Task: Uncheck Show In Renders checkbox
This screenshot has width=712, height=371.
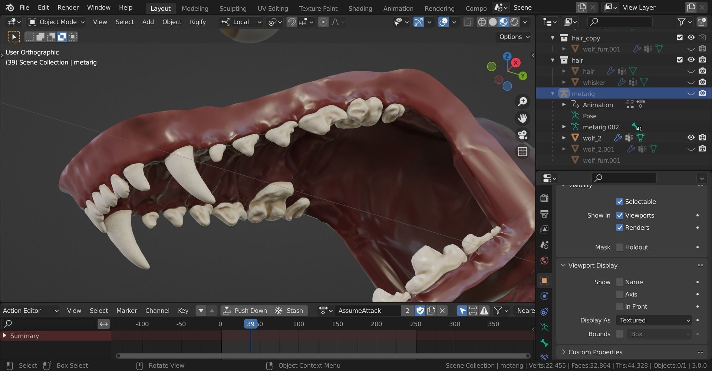Action: click(620, 228)
